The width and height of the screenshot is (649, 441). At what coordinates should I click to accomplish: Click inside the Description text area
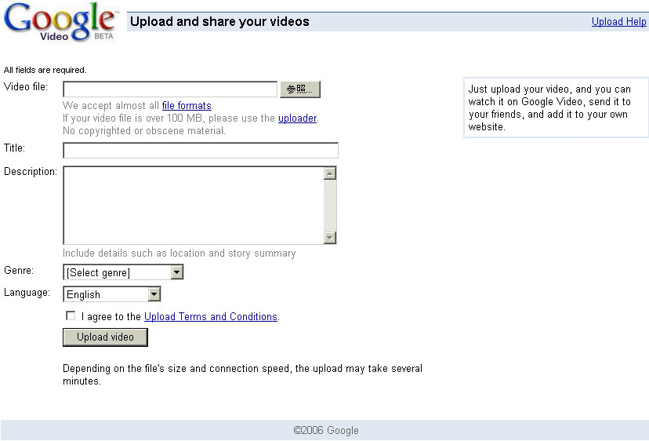pos(193,205)
